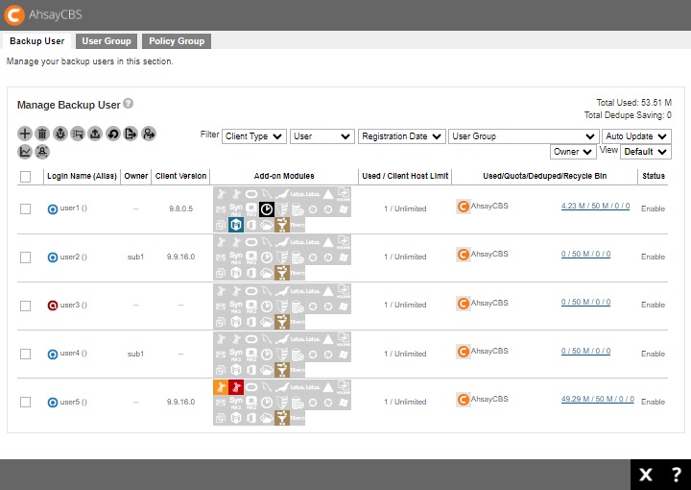Click the black clock module icon for user1
This screenshot has width=691, height=490.
[267, 208]
